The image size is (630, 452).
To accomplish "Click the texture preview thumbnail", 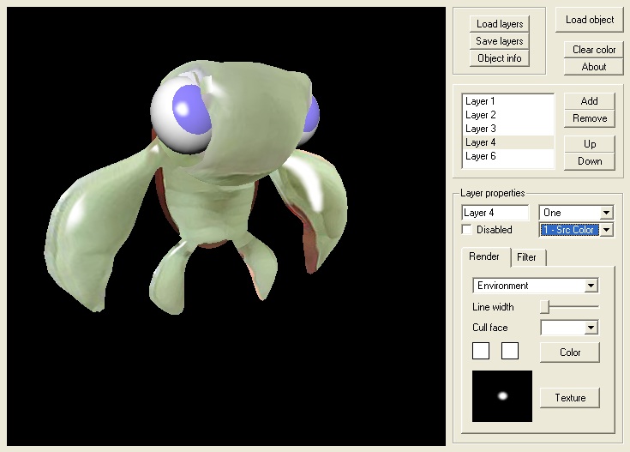I will (x=502, y=396).
